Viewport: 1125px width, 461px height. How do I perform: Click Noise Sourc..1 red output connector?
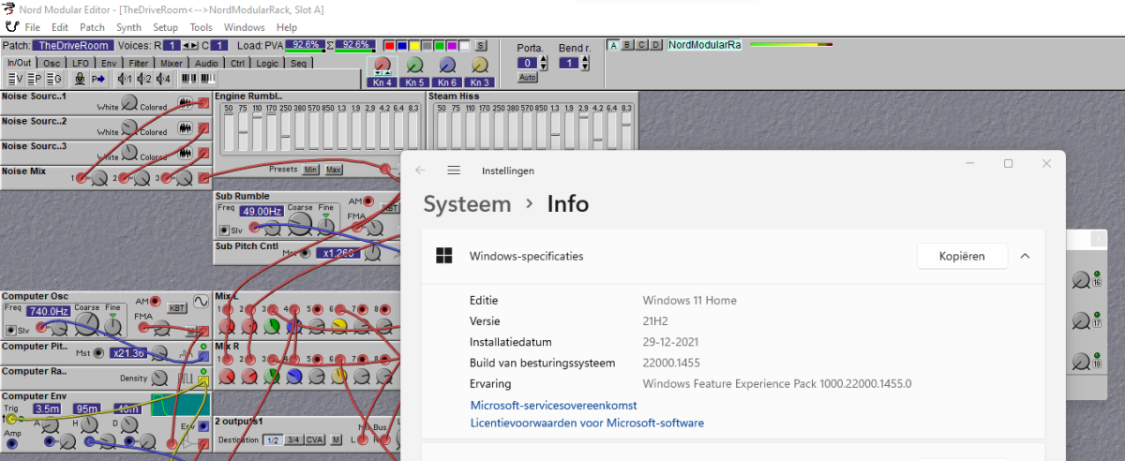[203, 103]
